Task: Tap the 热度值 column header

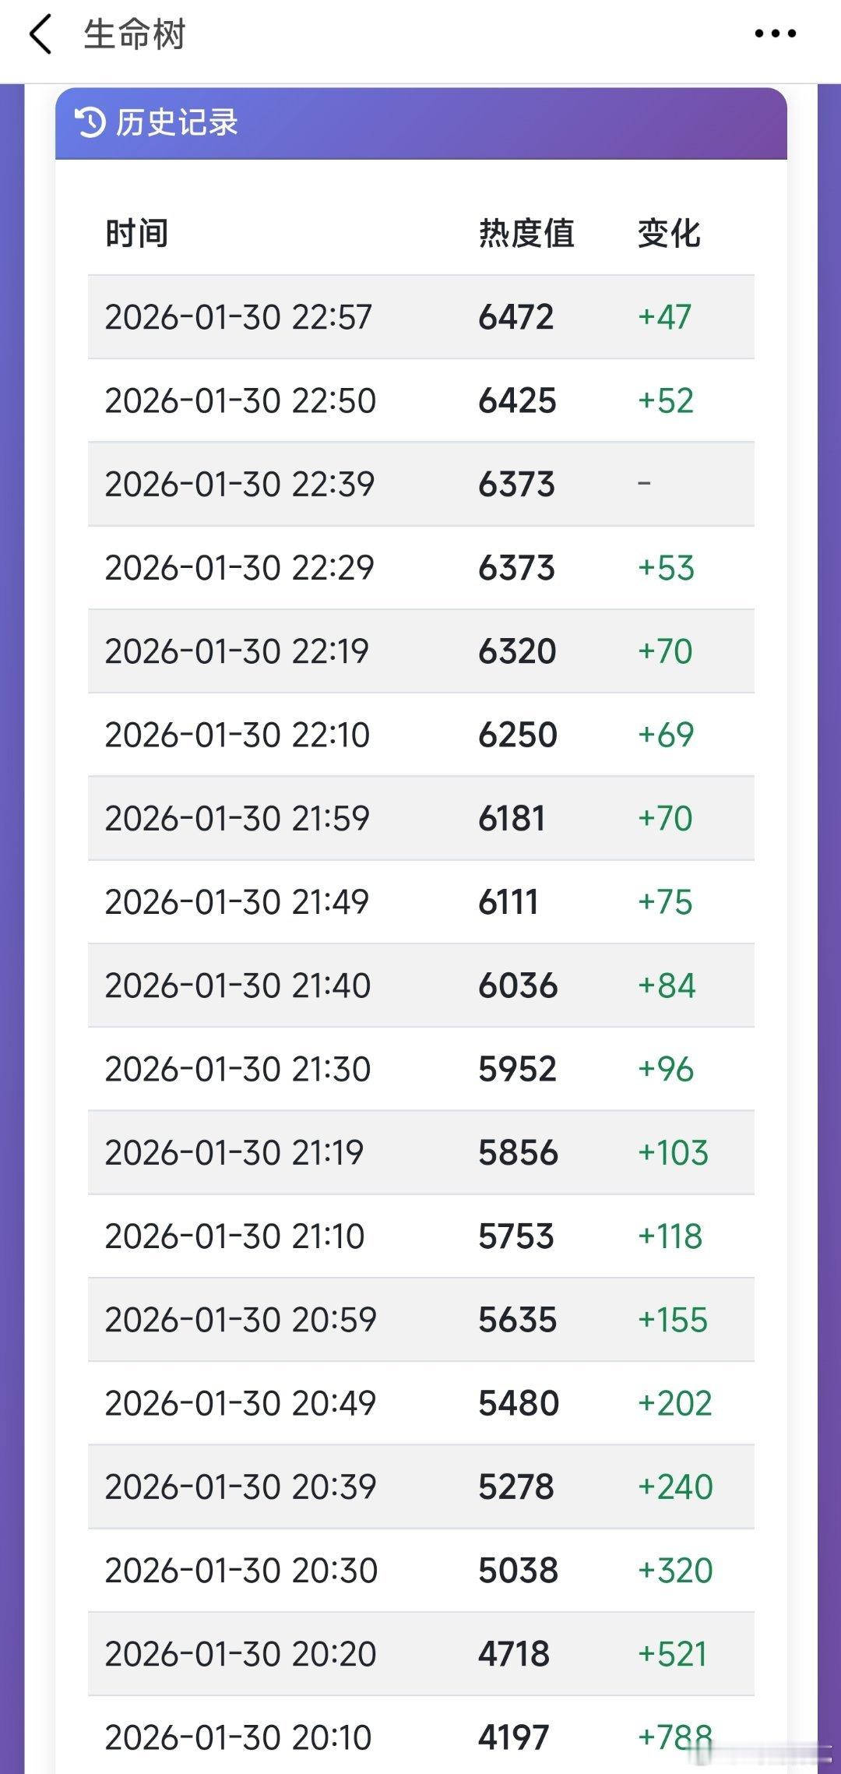Action: pyautogui.click(x=526, y=233)
